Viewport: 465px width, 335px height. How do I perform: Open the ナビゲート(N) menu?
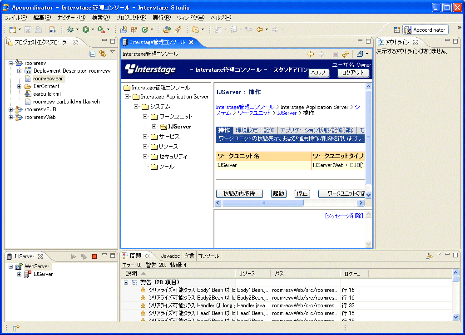pyautogui.click(x=71, y=18)
